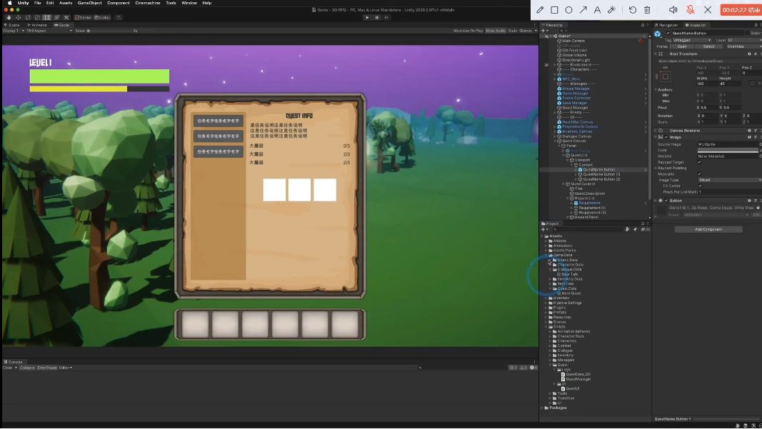Open the GameObject menu
The height and width of the screenshot is (429, 762).
(89, 3)
